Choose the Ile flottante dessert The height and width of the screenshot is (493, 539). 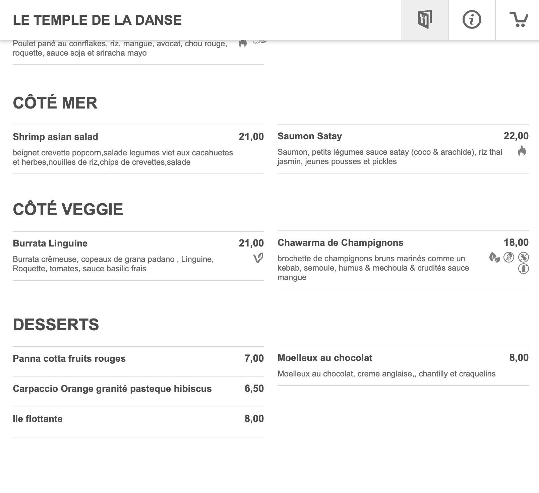(138, 422)
